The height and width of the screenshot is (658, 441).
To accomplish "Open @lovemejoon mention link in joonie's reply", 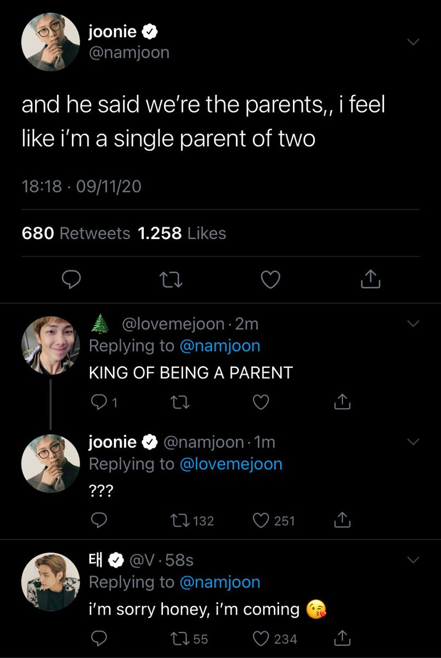I will (x=230, y=464).
